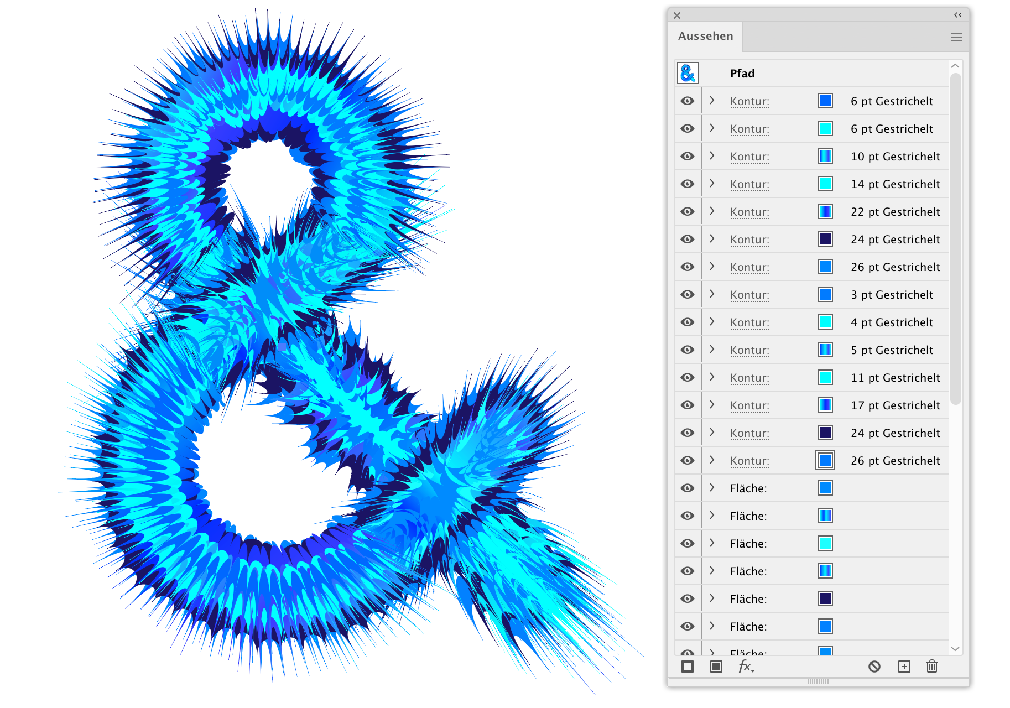Toggle eye of the dark navy Fläche row

point(688,598)
